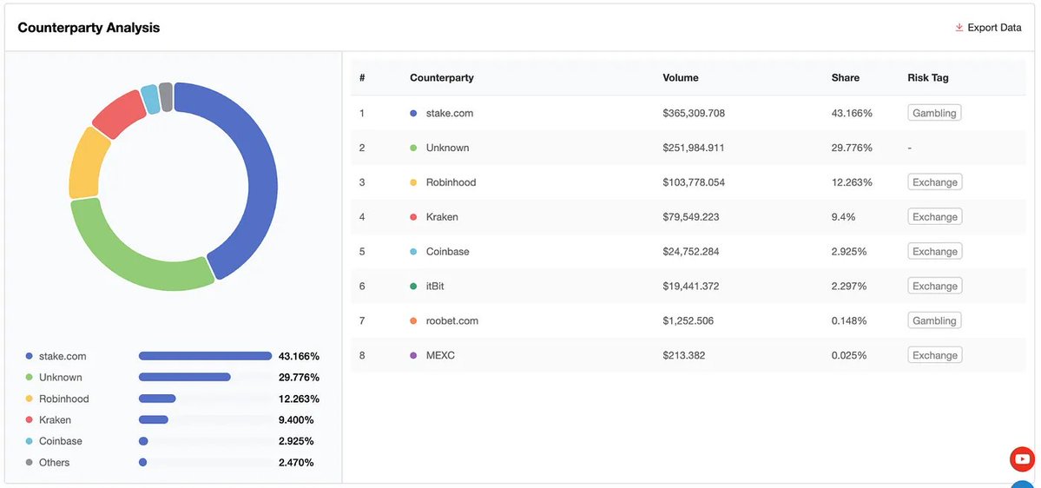Click the Export Data download icon
The width and height of the screenshot is (1041, 488).
959,28
